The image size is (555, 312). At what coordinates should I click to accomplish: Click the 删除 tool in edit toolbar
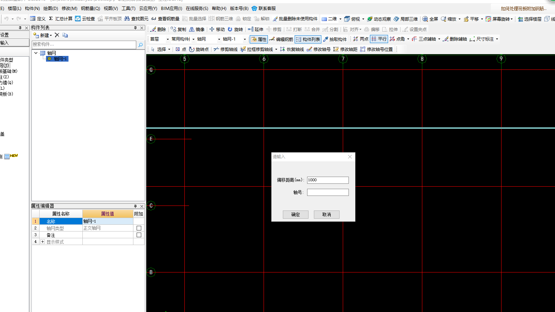[x=158, y=29]
